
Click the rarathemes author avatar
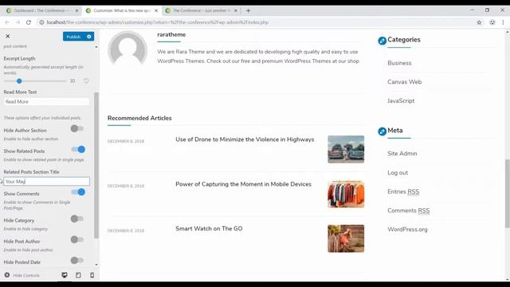pos(127,50)
